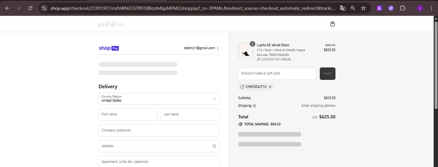Click the address search magnifier icon

(214, 146)
